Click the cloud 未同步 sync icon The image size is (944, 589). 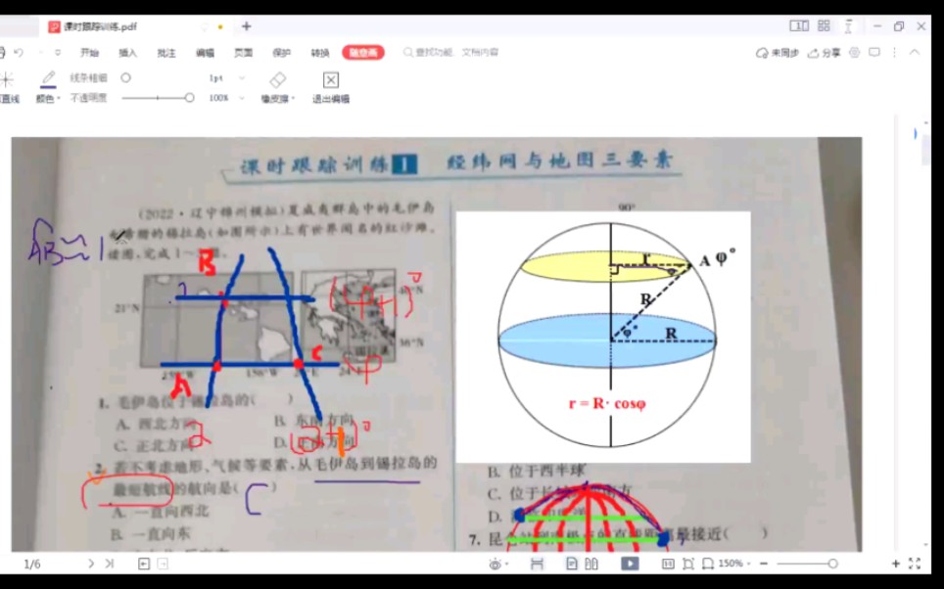coord(762,51)
